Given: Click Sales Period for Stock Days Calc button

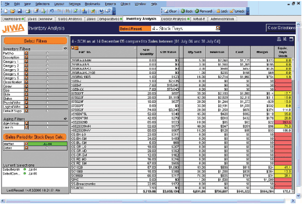Looking at the screenshot, I should pos(35,137).
